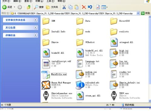Viewport: 151px width, 111px height.
Task: Click the 26.7 MB status bar size
Action: coord(110,105)
